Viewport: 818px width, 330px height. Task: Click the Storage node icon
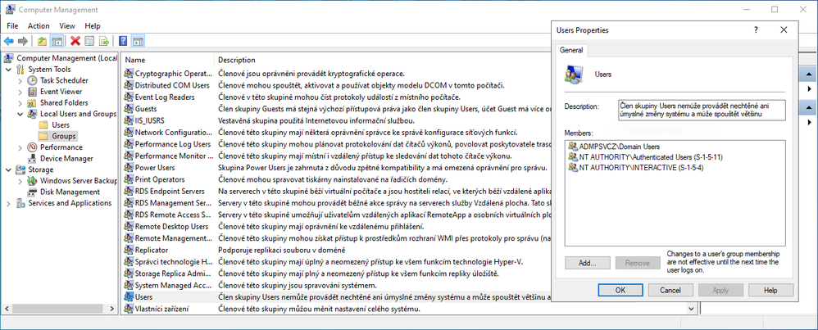tap(20, 170)
